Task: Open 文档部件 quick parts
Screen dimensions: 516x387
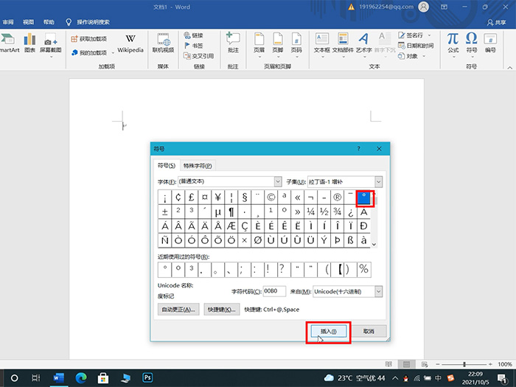Action: tap(343, 44)
